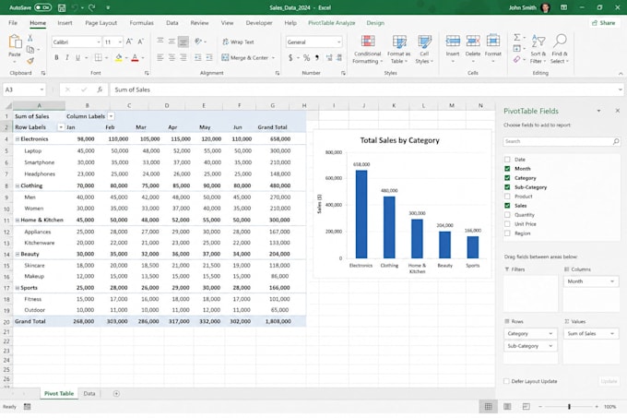This screenshot has height=418, width=627.
Task: Open Find & Select menu
Action: [x=560, y=49]
